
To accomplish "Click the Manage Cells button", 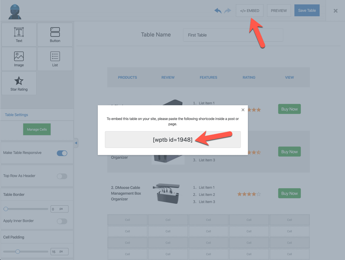I will click(37, 129).
